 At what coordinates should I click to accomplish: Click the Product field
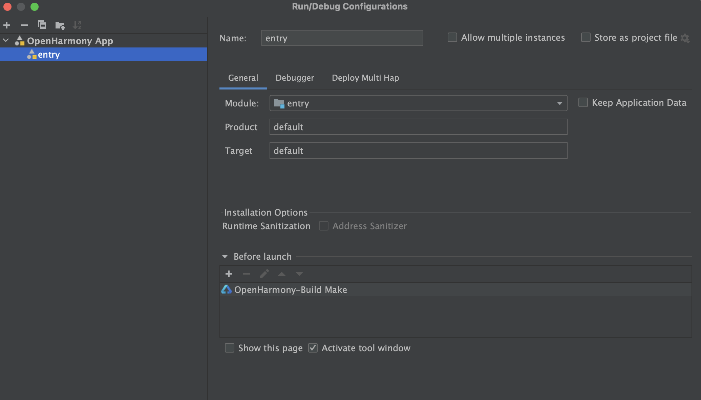click(x=419, y=127)
